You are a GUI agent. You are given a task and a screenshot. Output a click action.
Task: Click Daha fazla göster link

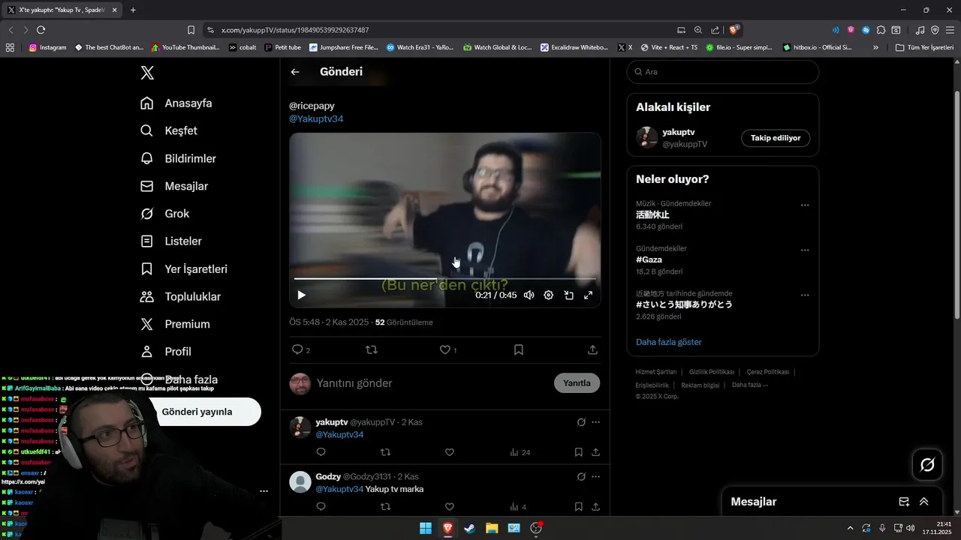(x=668, y=342)
